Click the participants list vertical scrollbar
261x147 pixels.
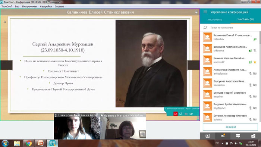click(x=260, y=76)
